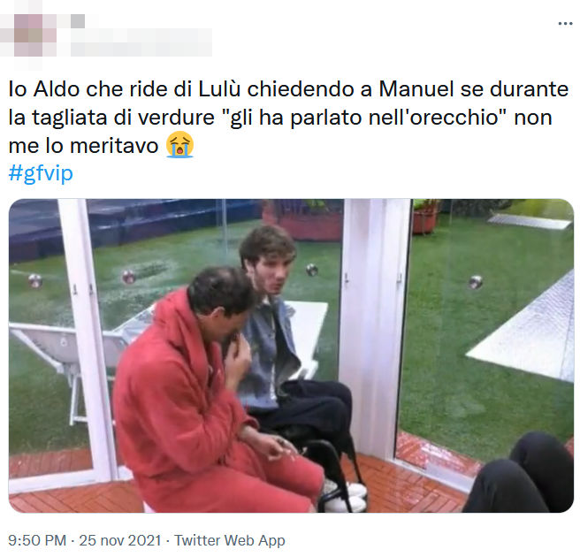Click the 25 nov 2021 date
580x557 pixels.
(120, 540)
